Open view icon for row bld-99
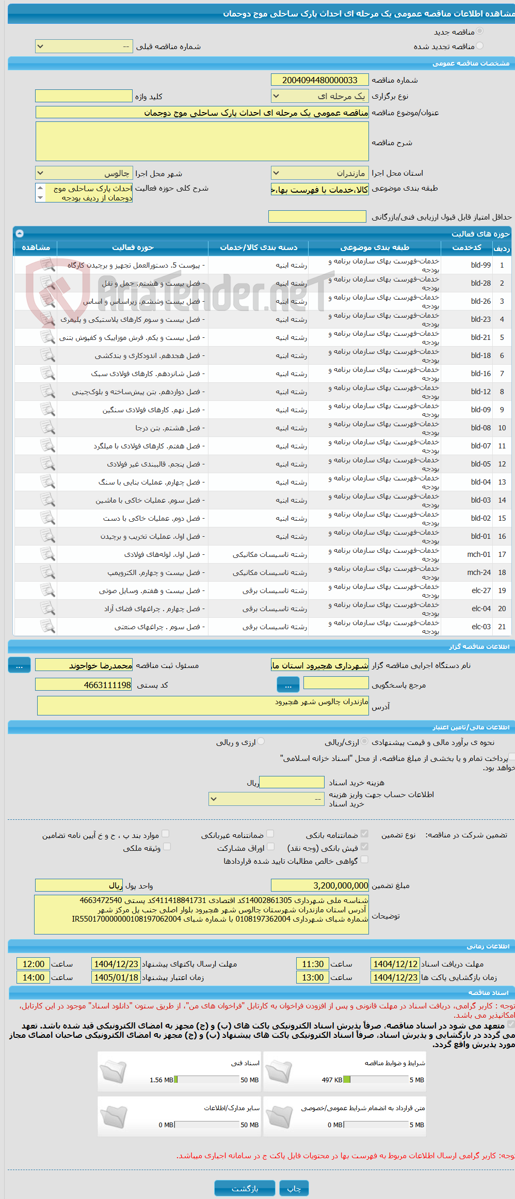The image size is (515, 1199). 47,265
